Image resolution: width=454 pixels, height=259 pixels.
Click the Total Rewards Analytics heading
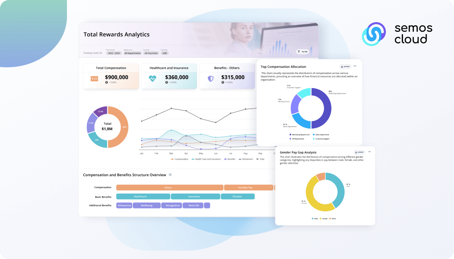pos(117,35)
